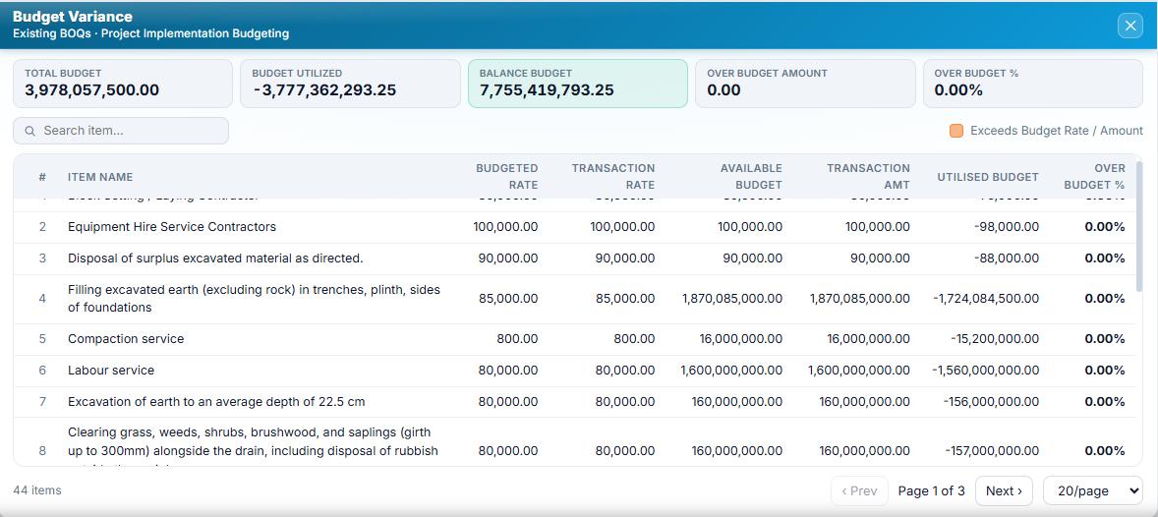1158x517 pixels.
Task: Go to Next page
Action: 1004,491
